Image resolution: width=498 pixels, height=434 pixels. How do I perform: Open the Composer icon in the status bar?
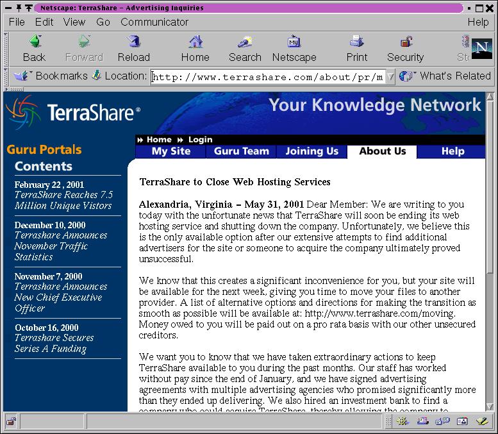click(x=482, y=422)
